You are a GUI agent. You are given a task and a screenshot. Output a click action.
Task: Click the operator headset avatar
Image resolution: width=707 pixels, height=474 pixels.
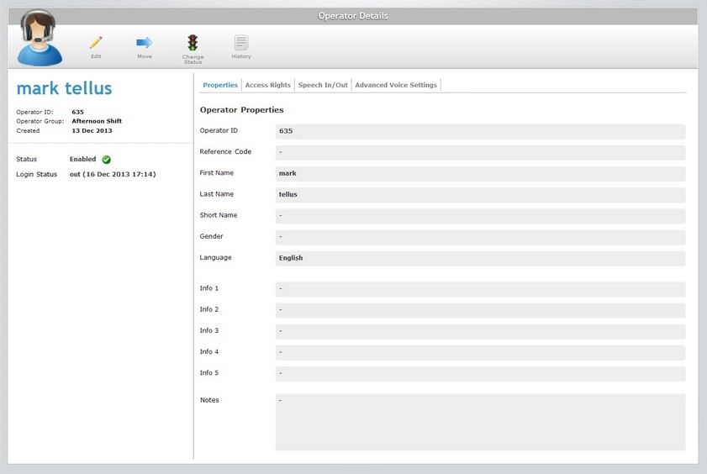40,39
